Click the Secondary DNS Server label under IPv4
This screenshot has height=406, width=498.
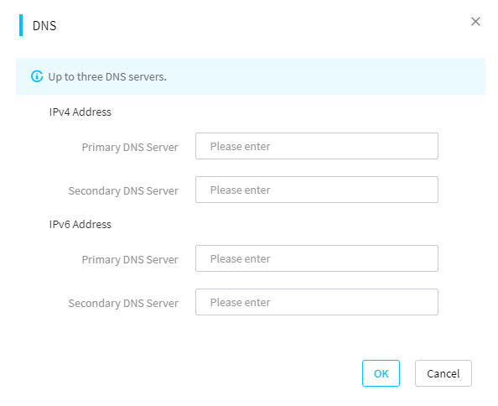coord(123,191)
